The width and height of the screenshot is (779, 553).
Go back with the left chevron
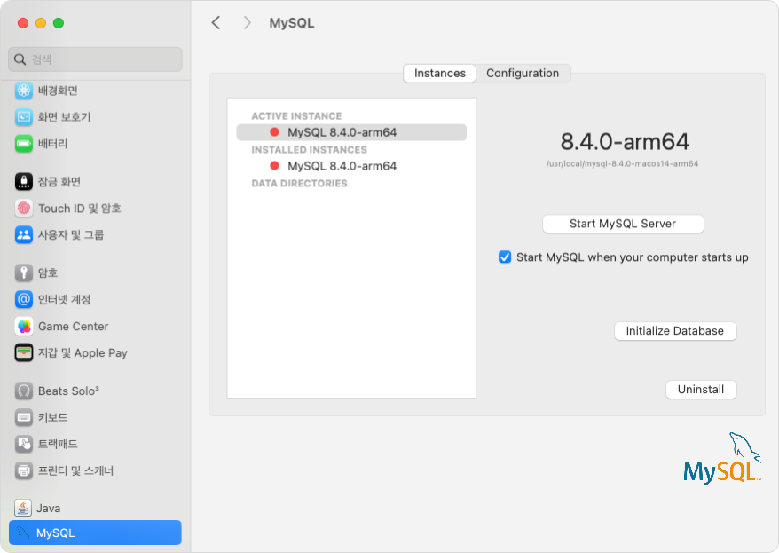216,23
